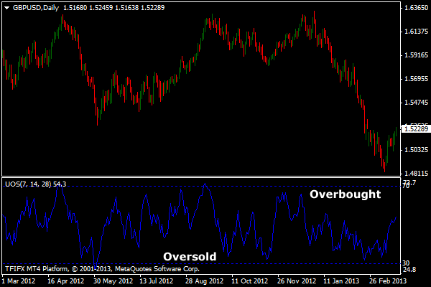The width and height of the screenshot is (431, 287).
Task: Click the 24.8 minimum on indicator scale
Action: [x=409, y=270]
